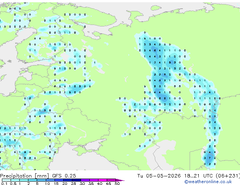Screen dimensions: 240x185
Task: Select the 30–35 mm purple swatch
Action: pyautogui.click(x=85, y=180)
